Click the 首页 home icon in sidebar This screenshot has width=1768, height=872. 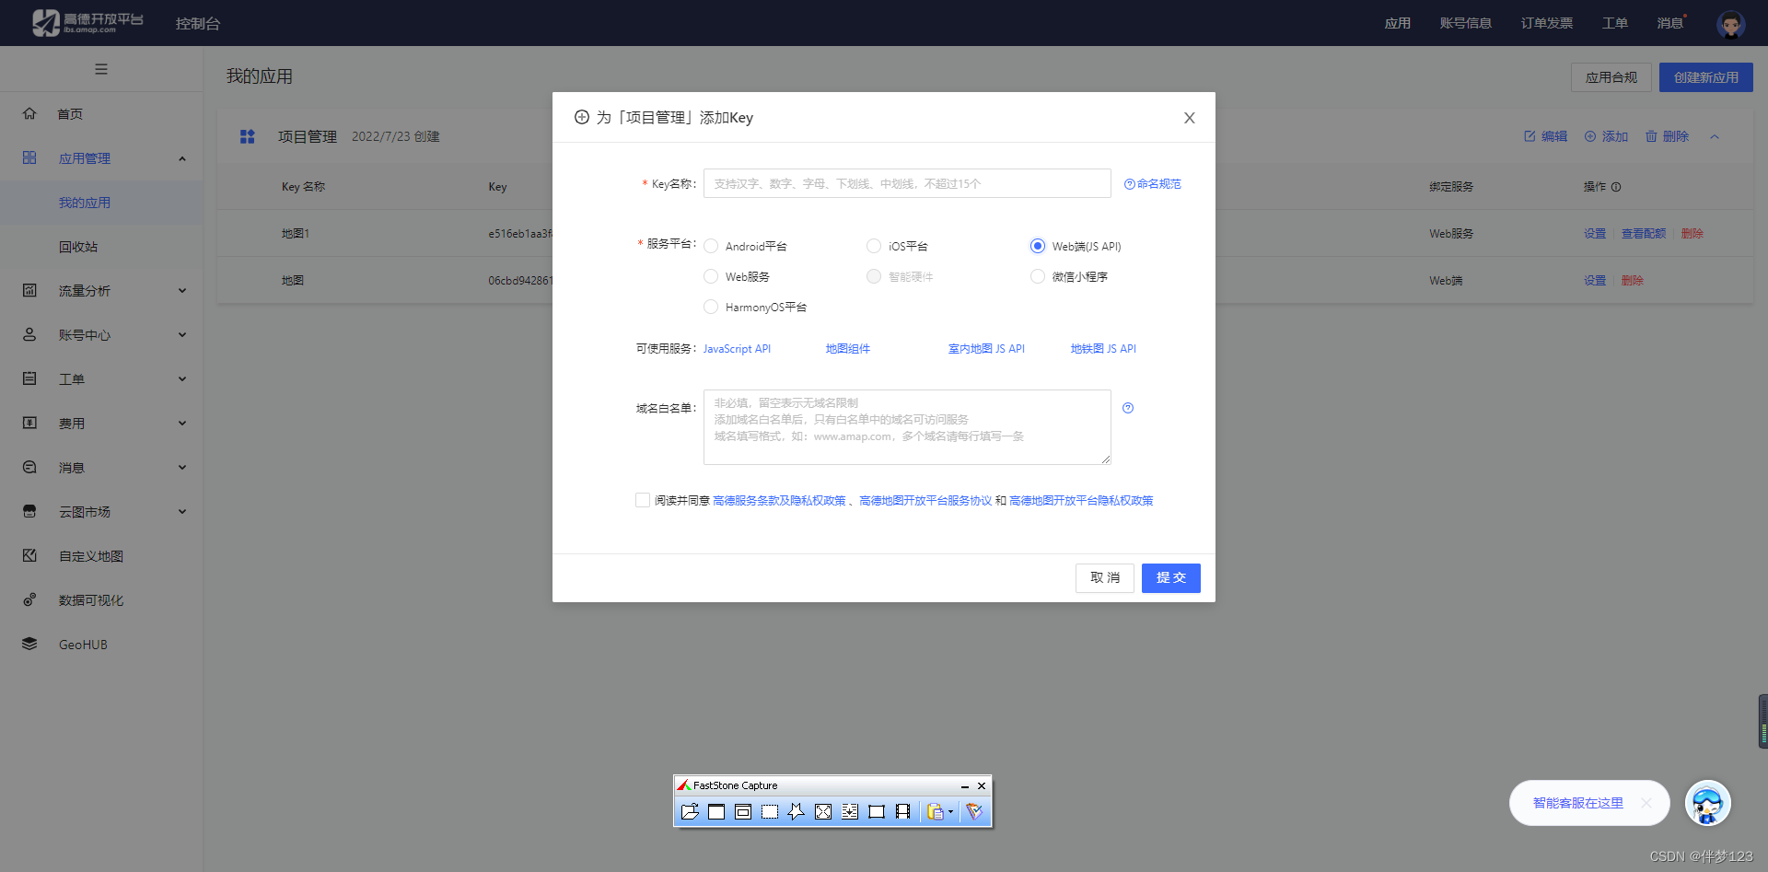tap(29, 113)
